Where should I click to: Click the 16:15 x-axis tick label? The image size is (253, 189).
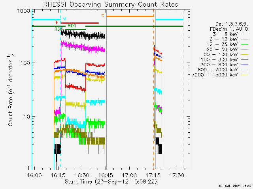(58, 175)
